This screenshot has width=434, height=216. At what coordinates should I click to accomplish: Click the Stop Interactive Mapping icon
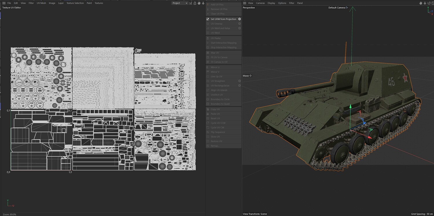[x=208, y=47]
